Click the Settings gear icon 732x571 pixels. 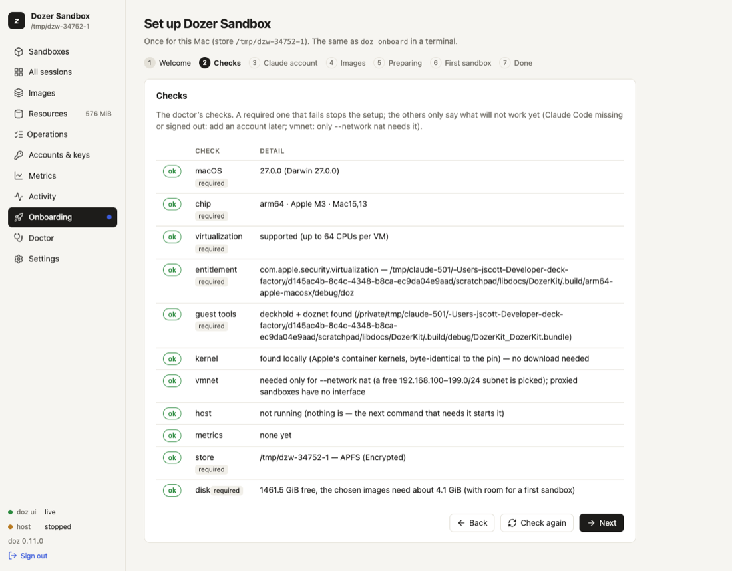(x=19, y=259)
